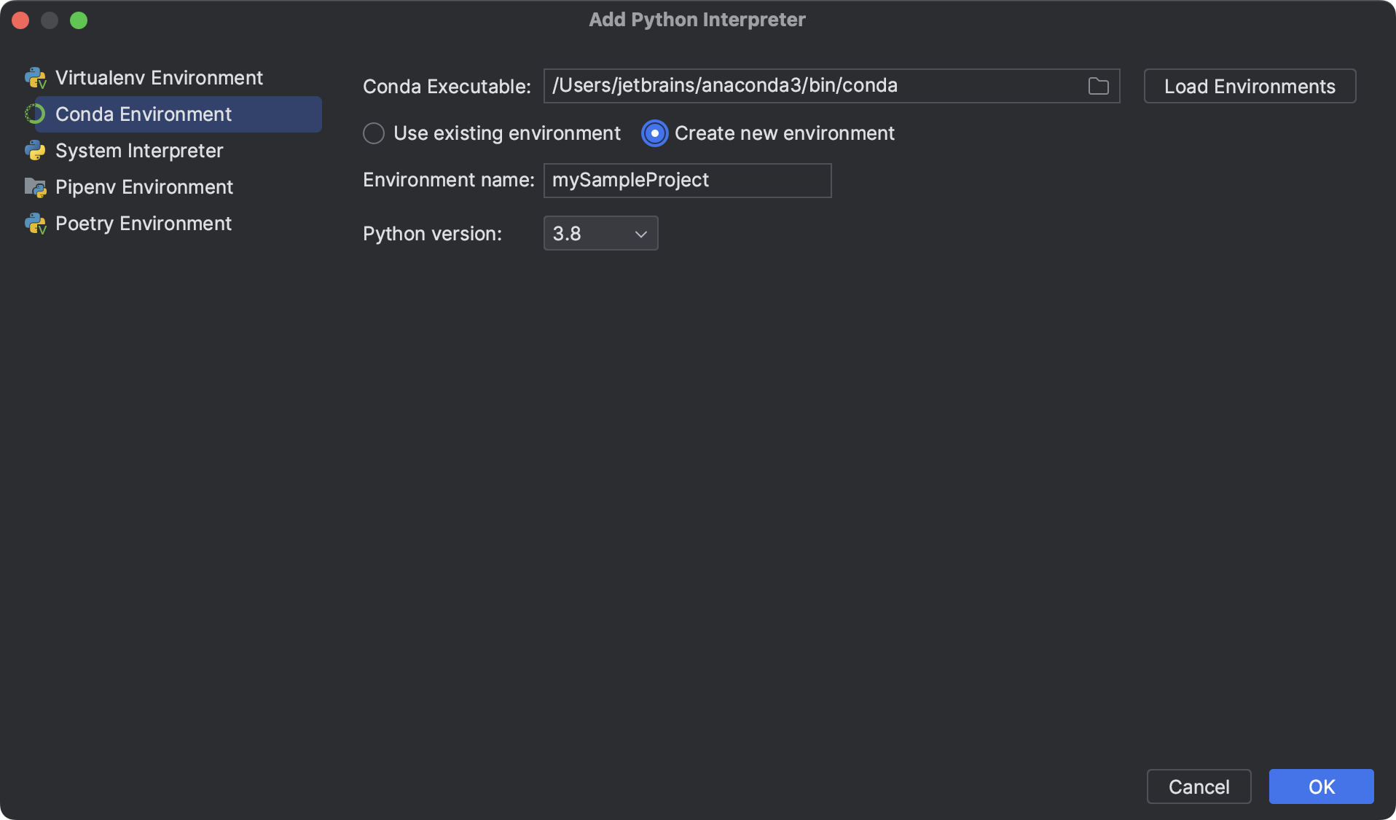Select the Pipenv Environment sidebar entry
The width and height of the screenshot is (1396, 820).
[144, 187]
